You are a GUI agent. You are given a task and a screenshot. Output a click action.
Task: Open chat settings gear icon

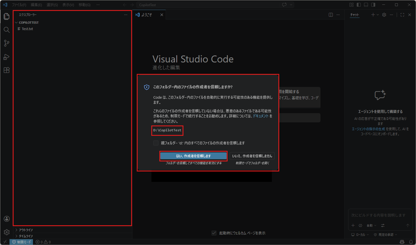coord(384,15)
